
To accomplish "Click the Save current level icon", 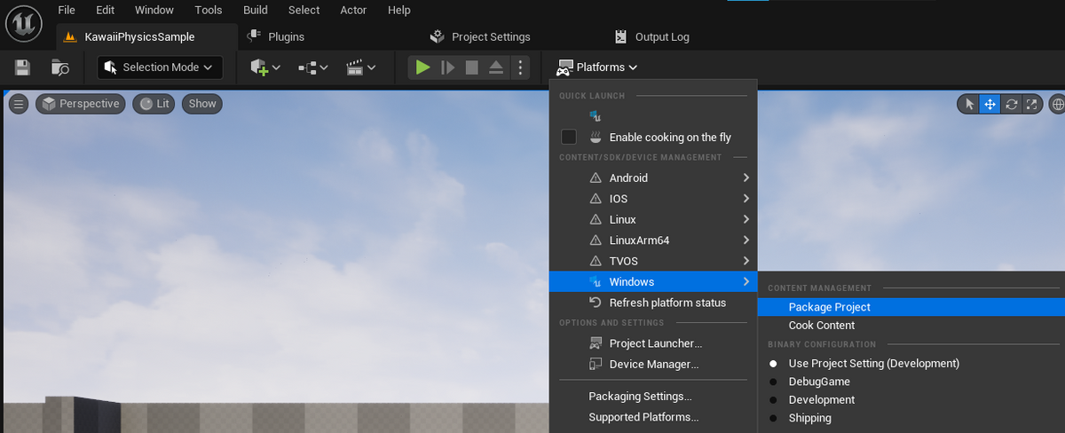I will 23,67.
